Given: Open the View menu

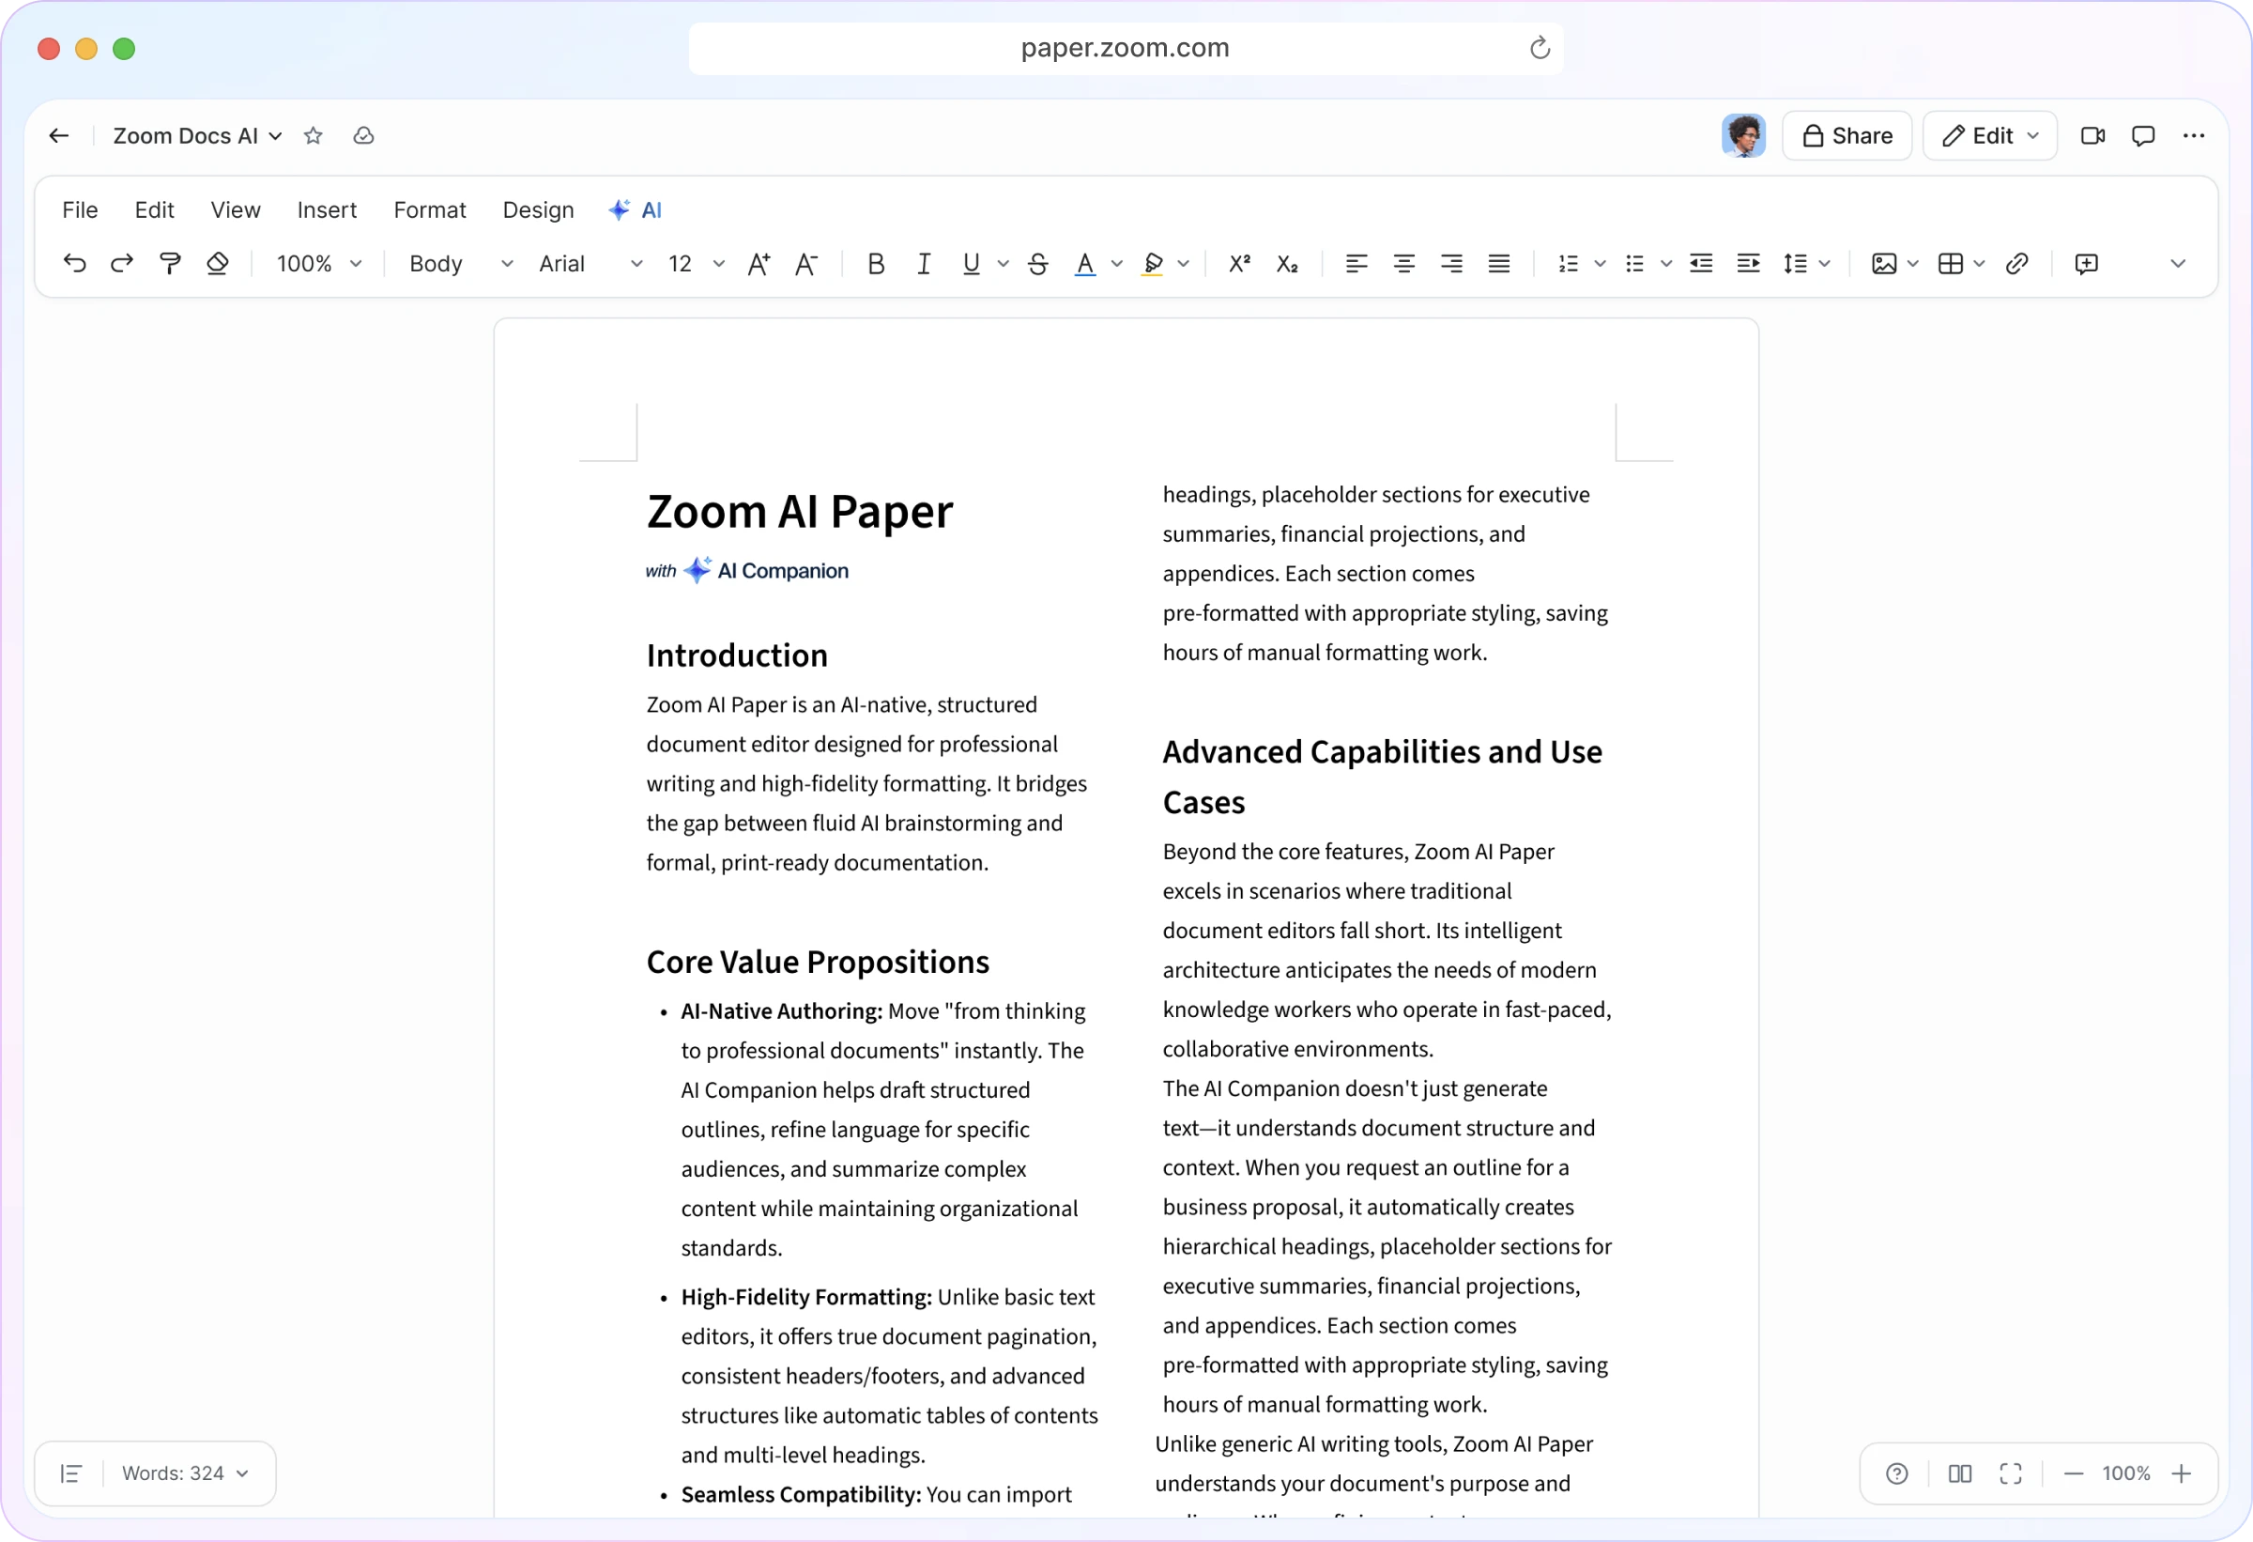Looking at the screenshot, I should pos(236,209).
